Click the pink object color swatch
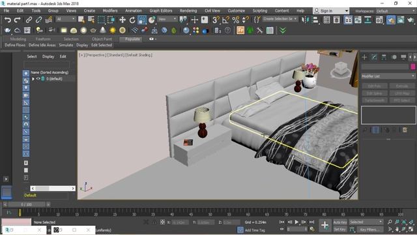The height and width of the screenshot is (235, 417). click(413, 67)
